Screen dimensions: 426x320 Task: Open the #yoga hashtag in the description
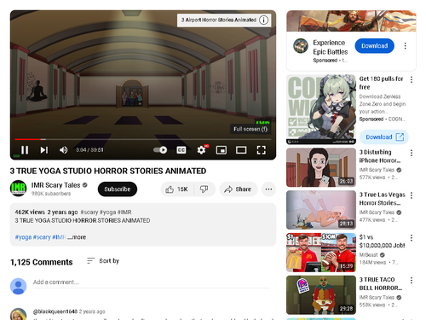23,237
